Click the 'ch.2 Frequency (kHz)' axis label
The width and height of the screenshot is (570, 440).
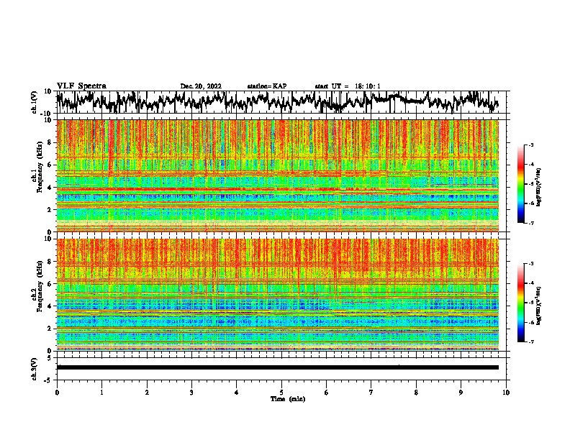pos(37,286)
